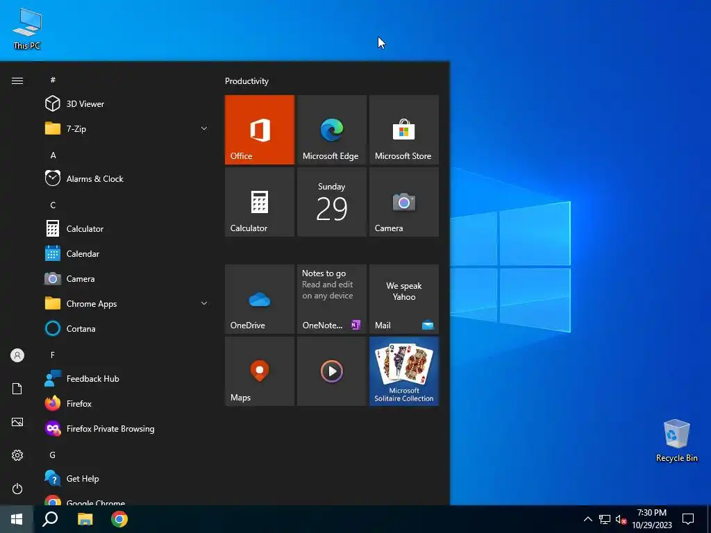Click the A letter header in app list
This screenshot has height=533, width=711.
[53, 155]
